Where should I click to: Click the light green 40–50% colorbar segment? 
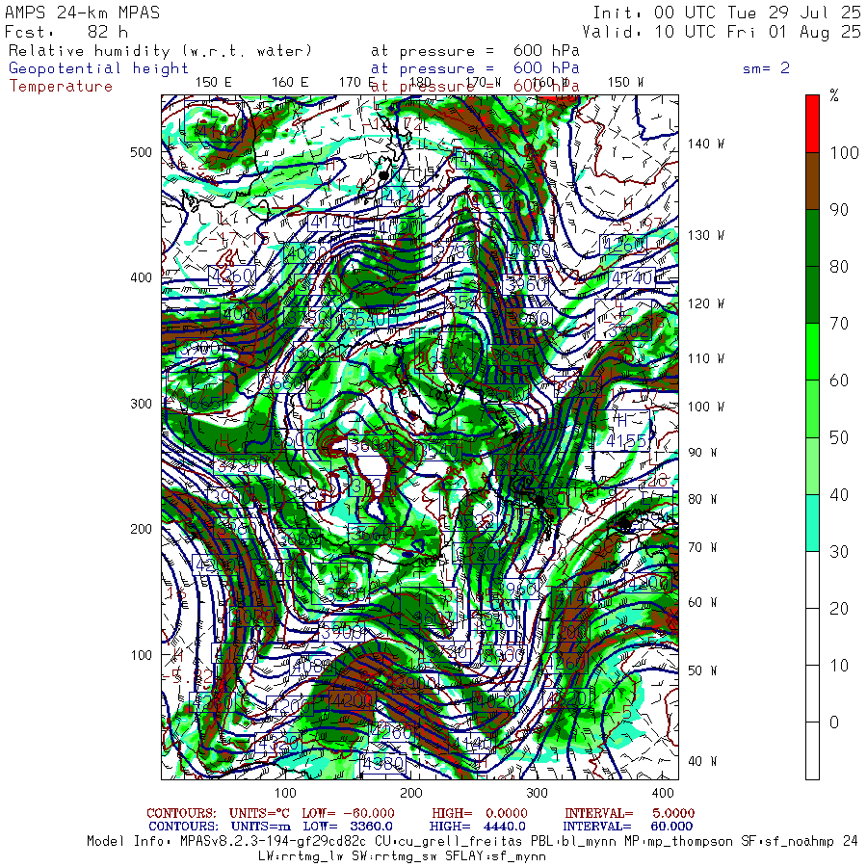tap(812, 465)
